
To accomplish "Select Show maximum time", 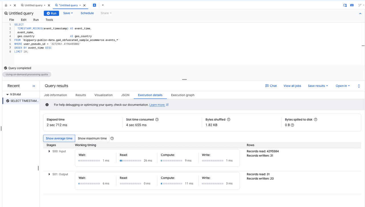I will click(92, 138).
